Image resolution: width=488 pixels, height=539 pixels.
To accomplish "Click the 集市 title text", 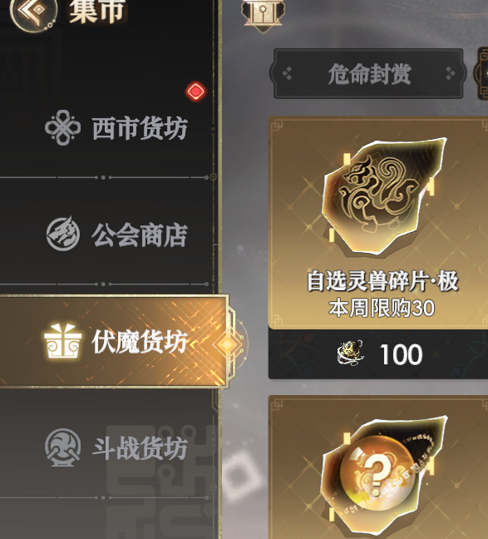I will 97,12.
